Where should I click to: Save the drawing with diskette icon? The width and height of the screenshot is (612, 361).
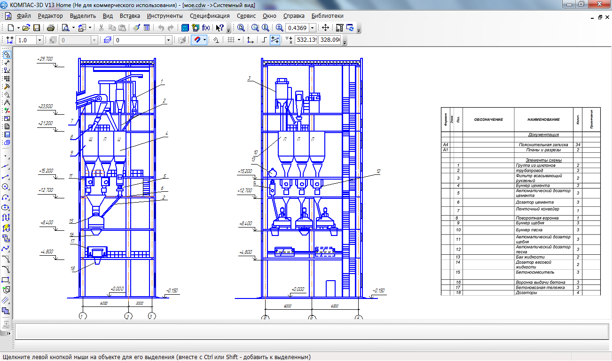click(37, 28)
